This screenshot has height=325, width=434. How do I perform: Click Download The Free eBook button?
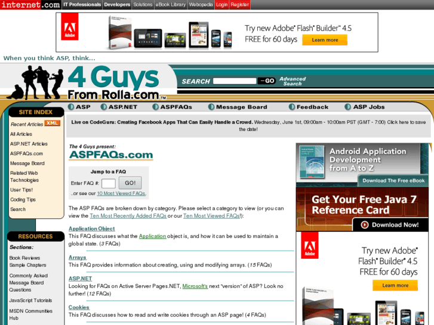393,181
